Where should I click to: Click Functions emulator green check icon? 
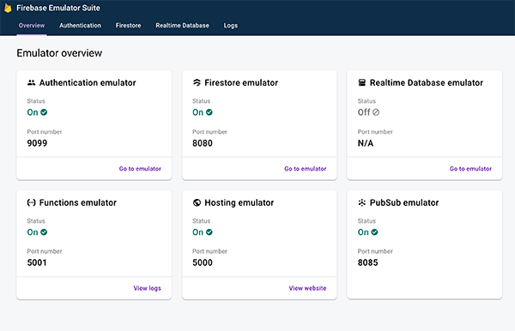(44, 232)
